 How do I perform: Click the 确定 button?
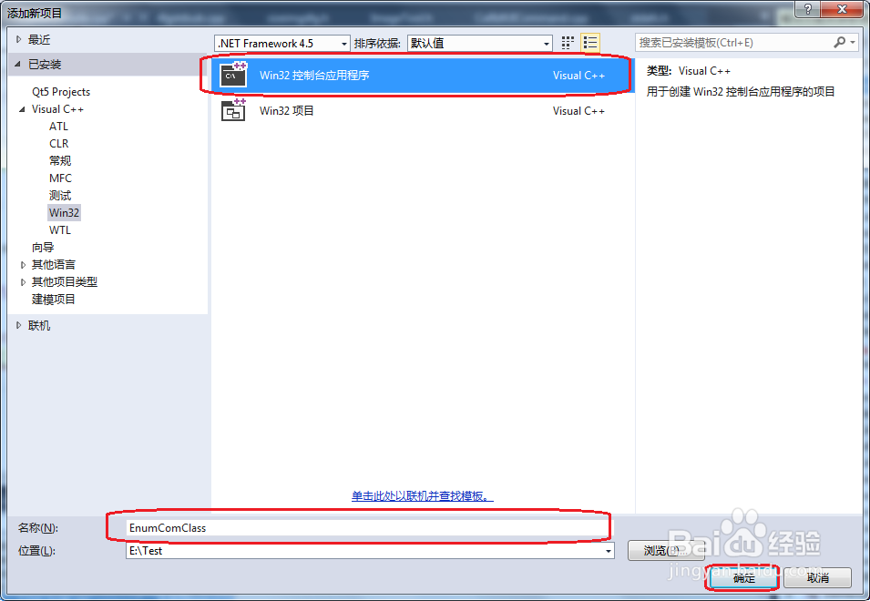click(x=743, y=577)
